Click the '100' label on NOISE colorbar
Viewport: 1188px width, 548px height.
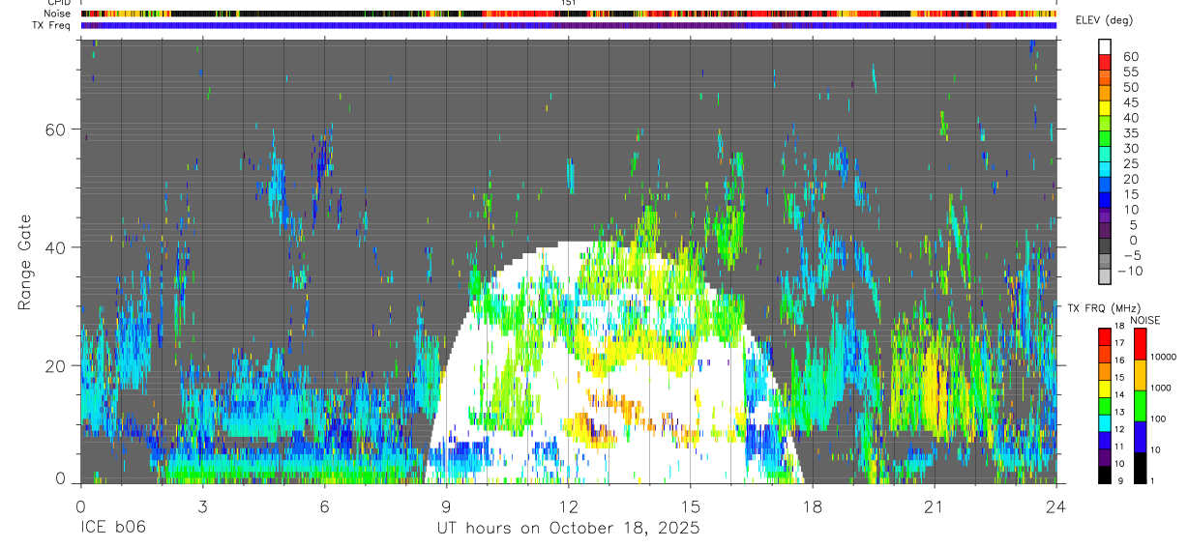[x=1159, y=418]
